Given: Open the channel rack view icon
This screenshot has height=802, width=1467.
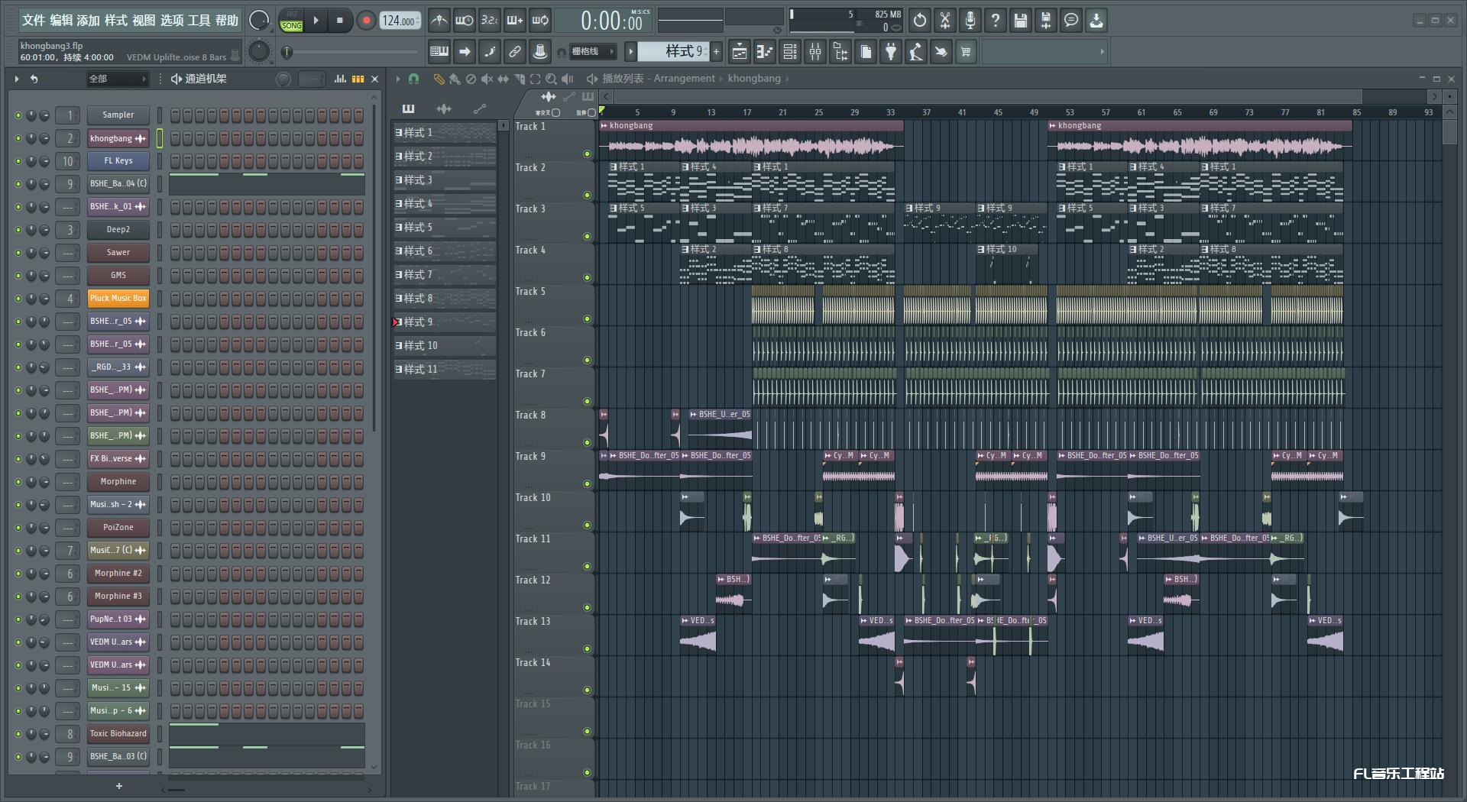Looking at the screenshot, I should point(790,52).
